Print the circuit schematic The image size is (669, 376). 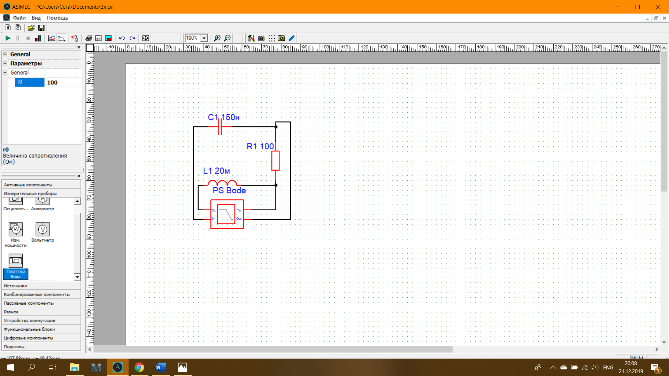click(89, 38)
